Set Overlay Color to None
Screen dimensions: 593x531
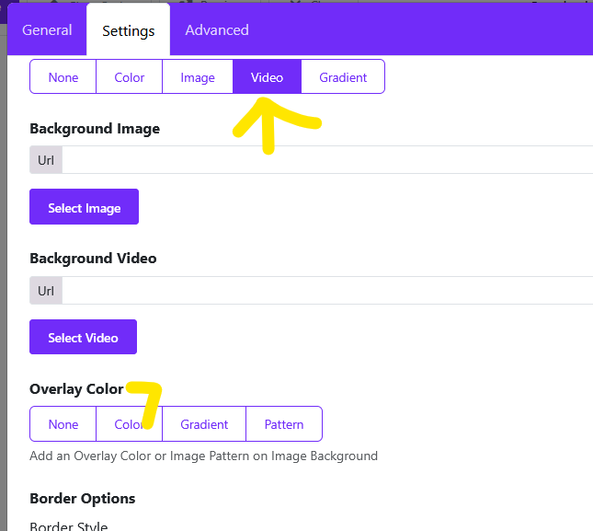click(63, 424)
